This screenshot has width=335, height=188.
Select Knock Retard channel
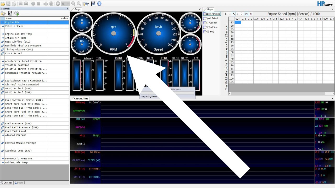coord(35,54)
